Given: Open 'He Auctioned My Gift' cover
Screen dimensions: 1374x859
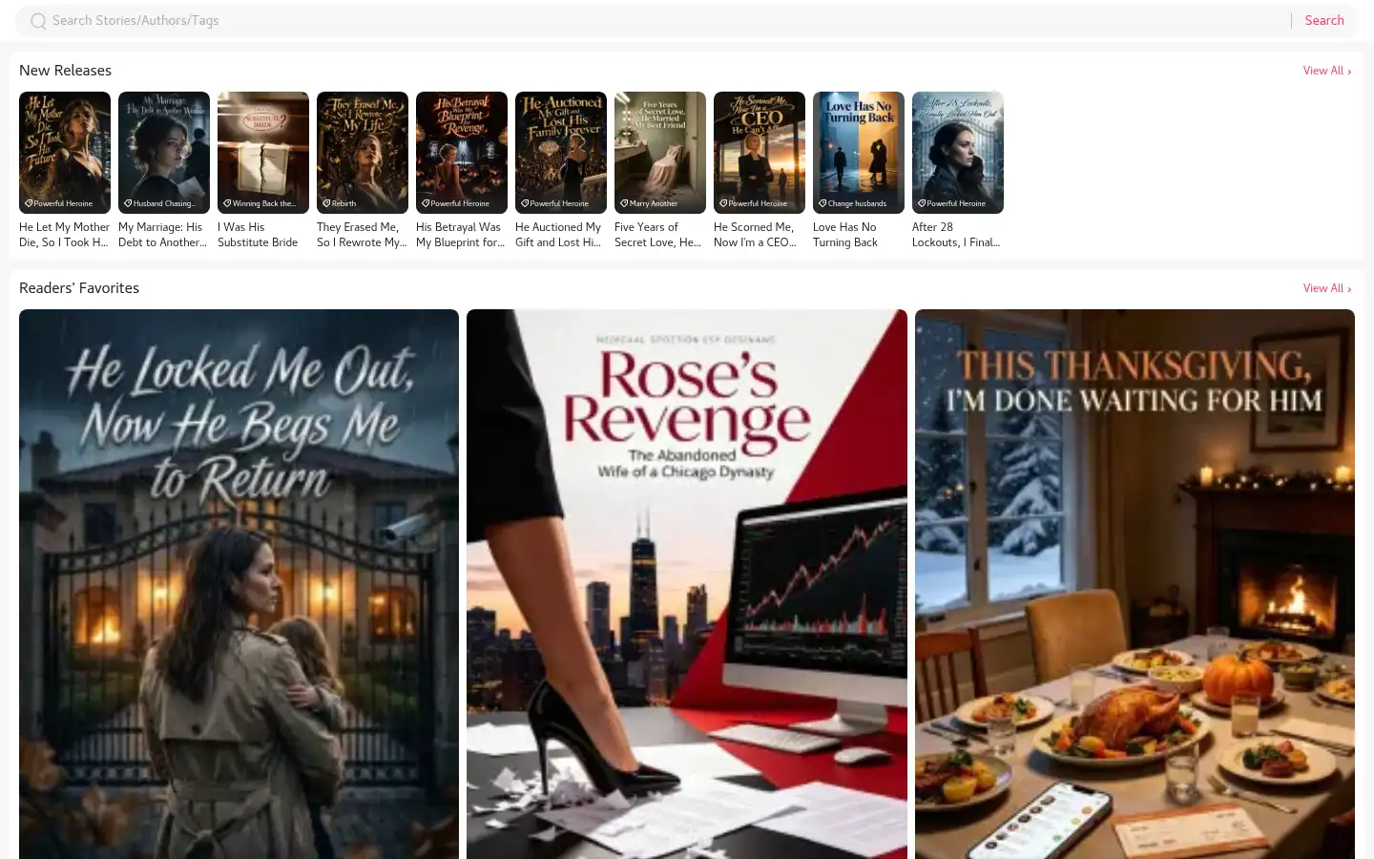Looking at the screenshot, I should 561,153.
